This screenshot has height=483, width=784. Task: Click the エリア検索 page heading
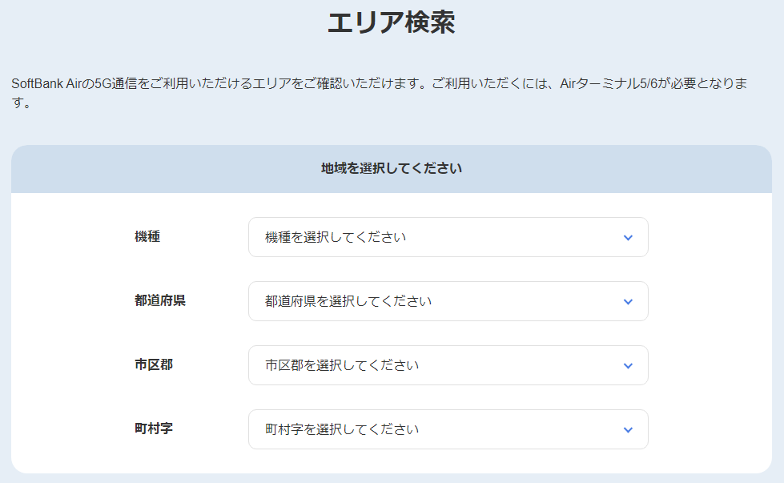(391, 22)
